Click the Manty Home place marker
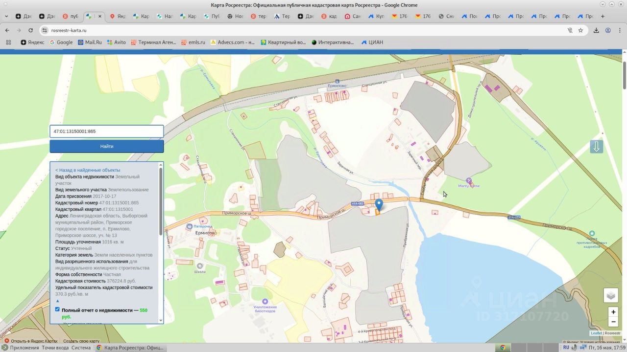The height and width of the screenshot is (352, 627). pyautogui.click(x=469, y=180)
